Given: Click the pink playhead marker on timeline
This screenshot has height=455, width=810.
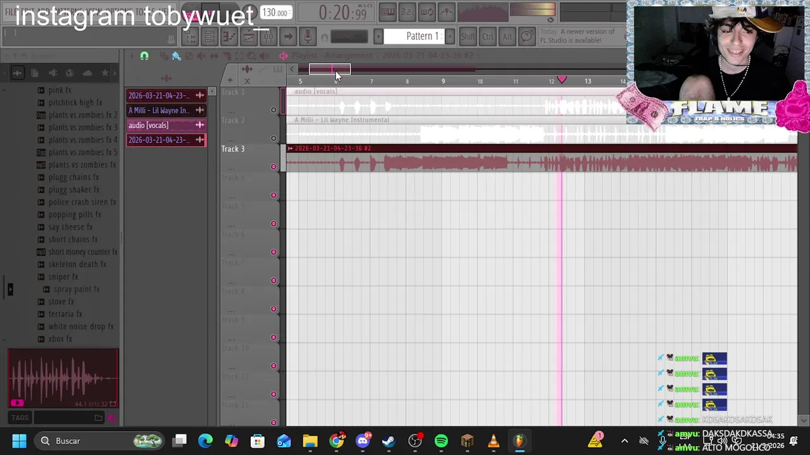Looking at the screenshot, I should [x=561, y=80].
